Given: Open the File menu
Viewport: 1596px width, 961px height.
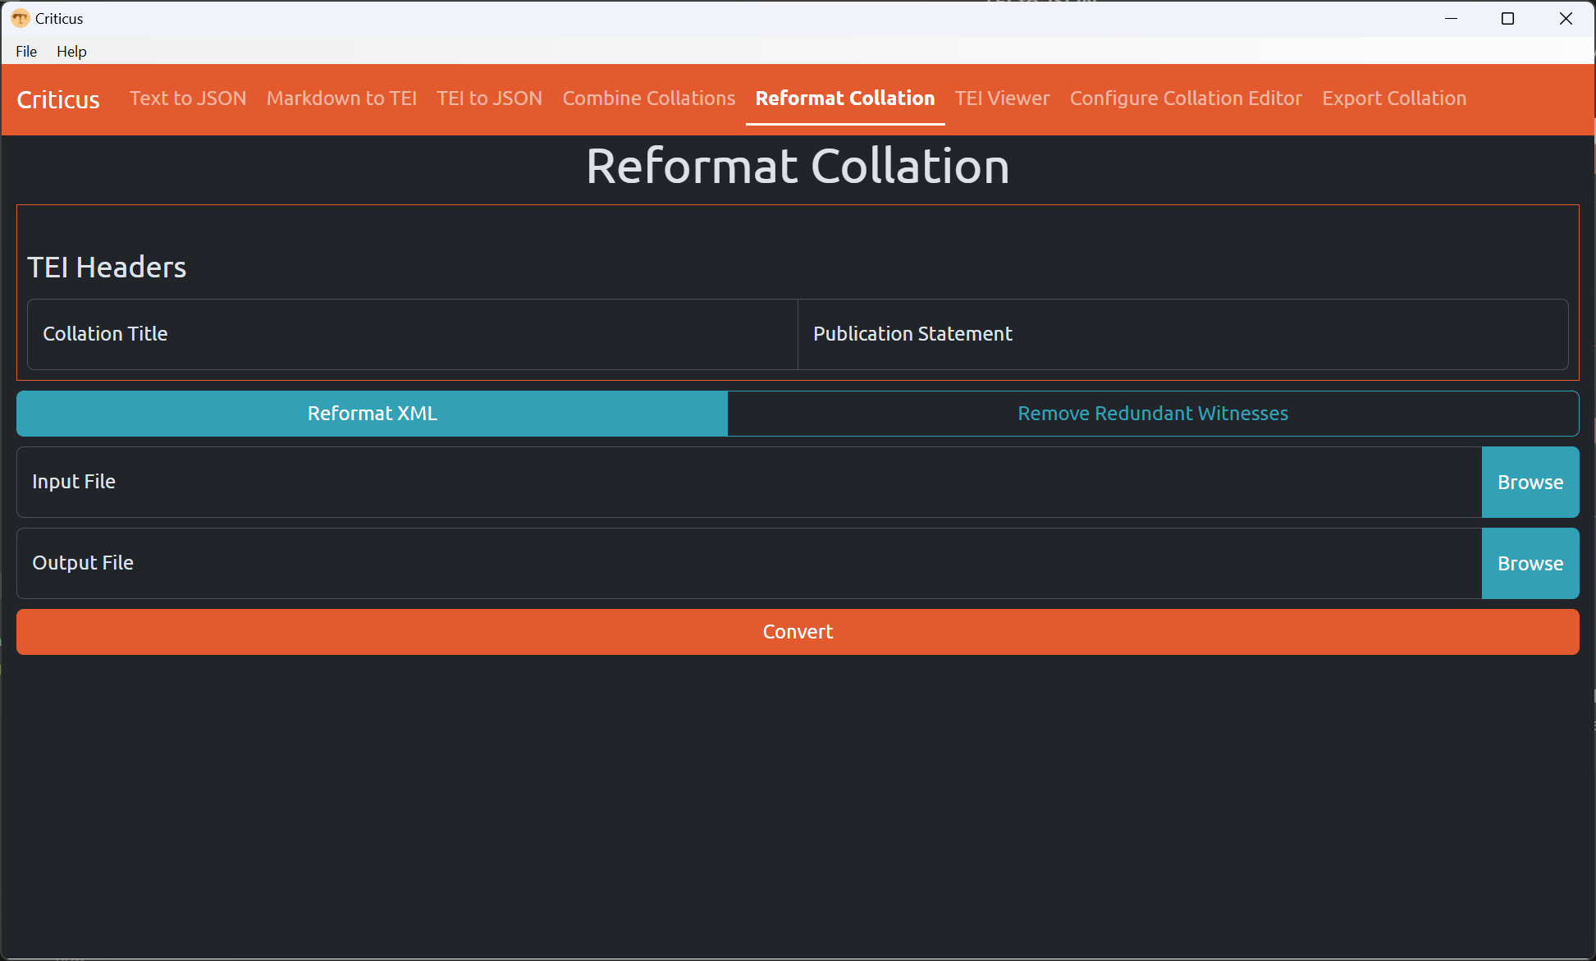Looking at the screenshot, I should pyautogui.click(x=26, y=51).
